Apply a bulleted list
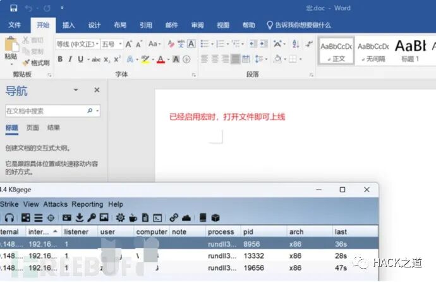The width and height of the screenshot is (436, 282). [x=205, y=44]
